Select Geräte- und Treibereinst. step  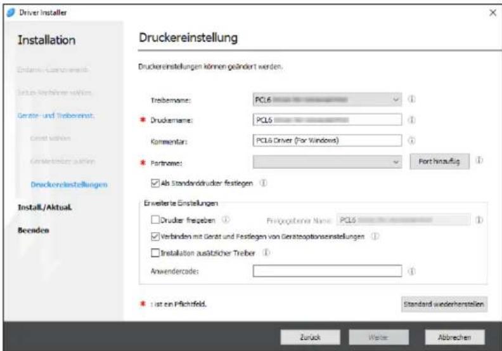[x=56, y=116]
